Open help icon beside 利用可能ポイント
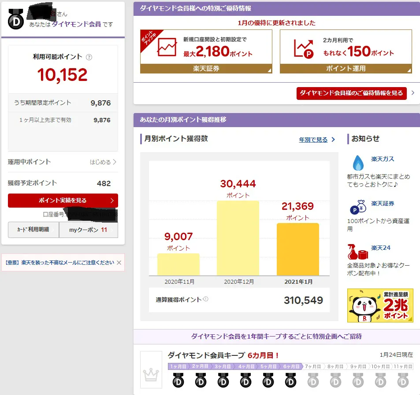 pos(89,57)
